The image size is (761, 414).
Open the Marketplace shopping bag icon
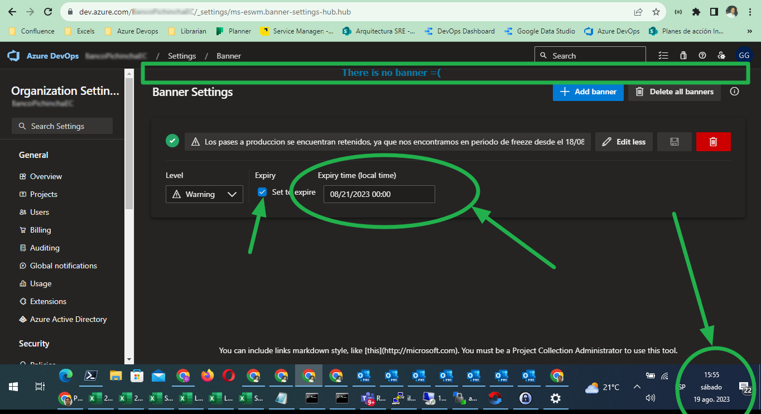(x=683, y=55)
